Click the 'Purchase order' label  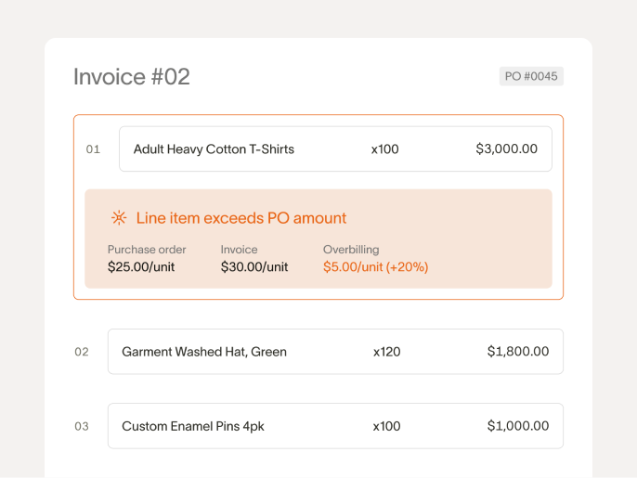(x=147, y=250)
